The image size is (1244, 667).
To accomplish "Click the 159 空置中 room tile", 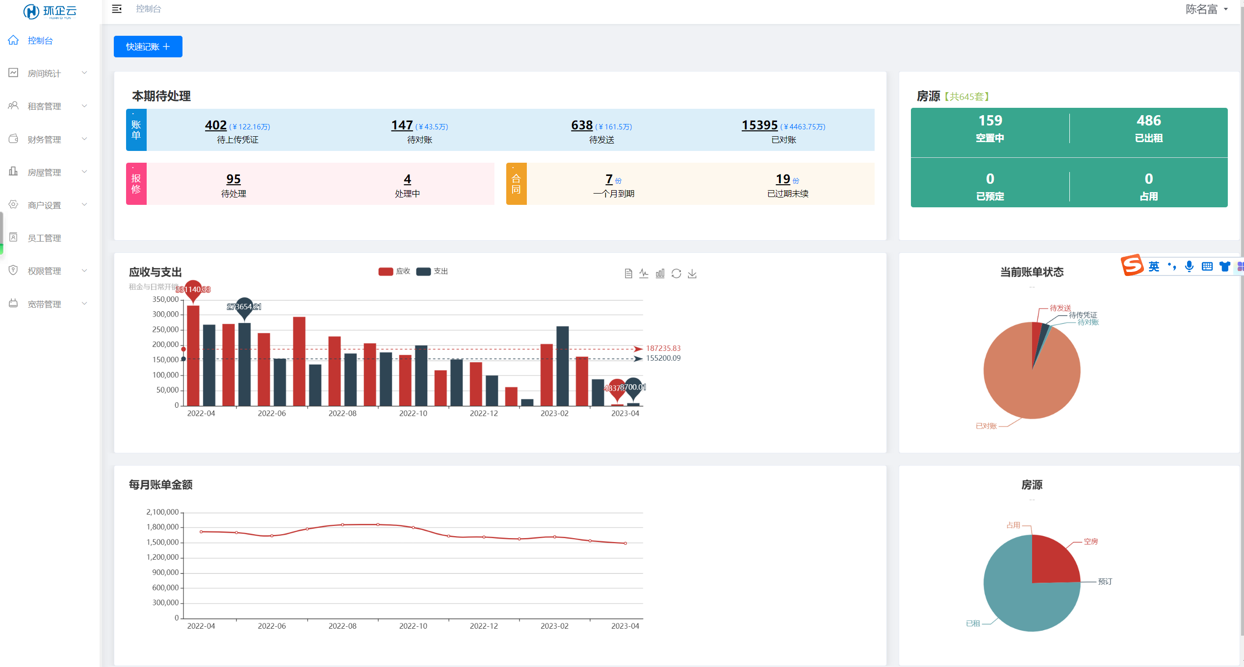I will [x=990, y=128].
